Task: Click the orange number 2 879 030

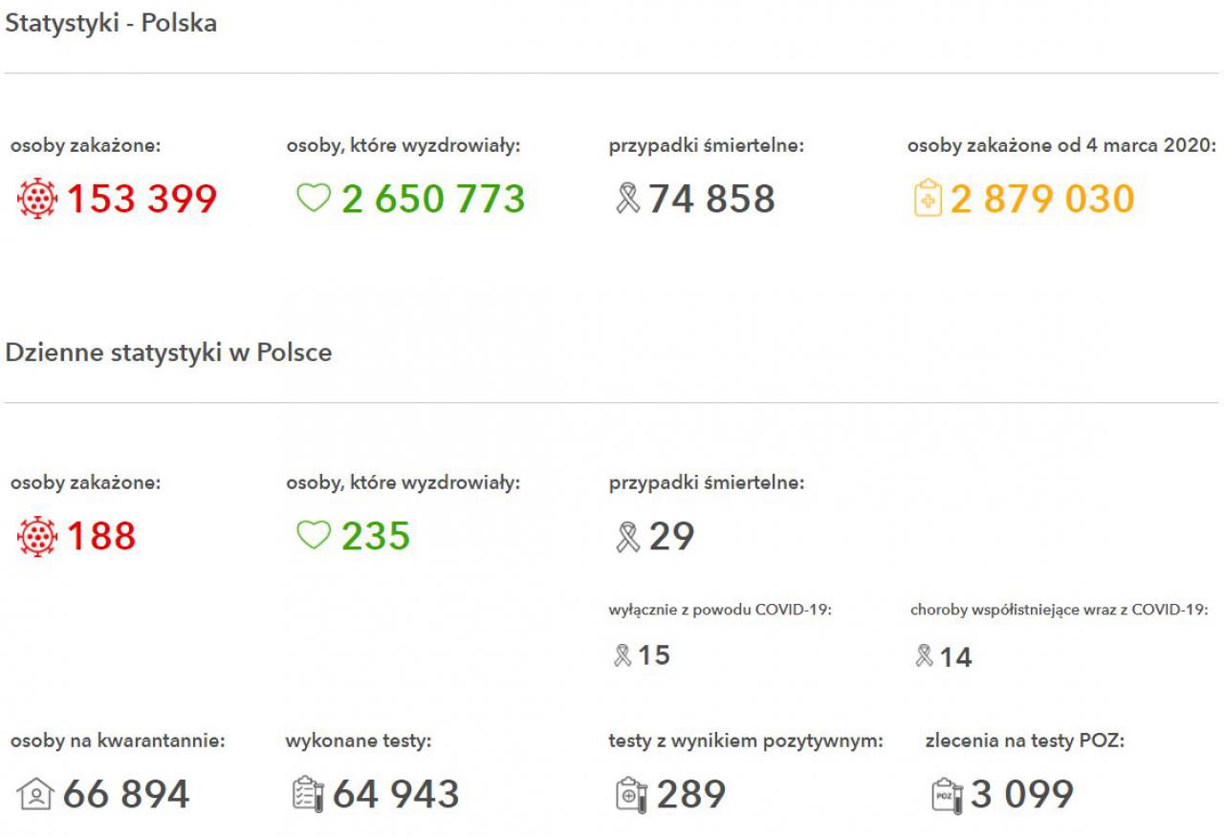Action: (1042, 199)
